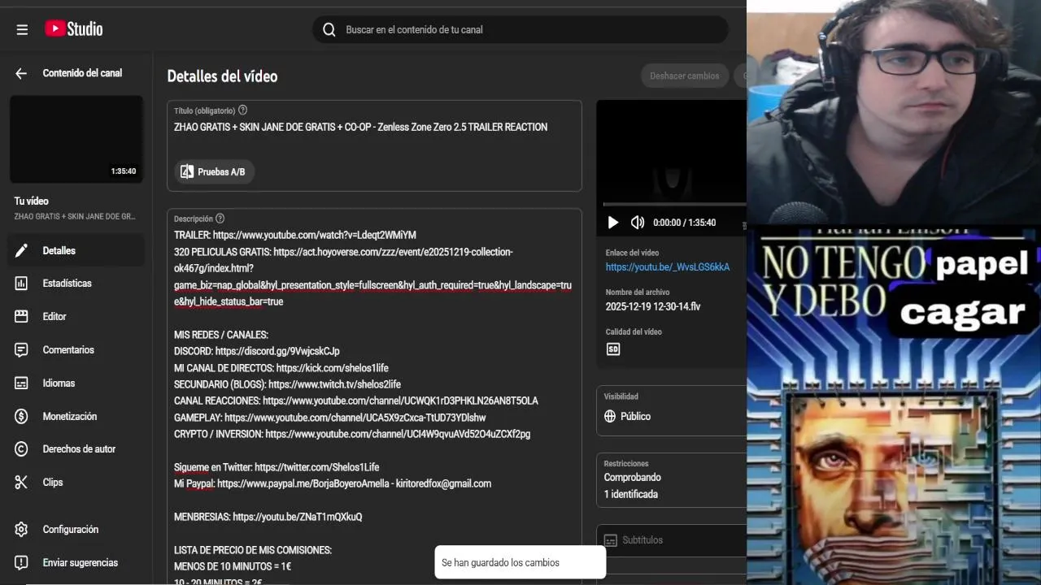The width and height of the screenshot is (1041, 585).
Task: Click the CANAL REACCIONES line
Action: 356,401
